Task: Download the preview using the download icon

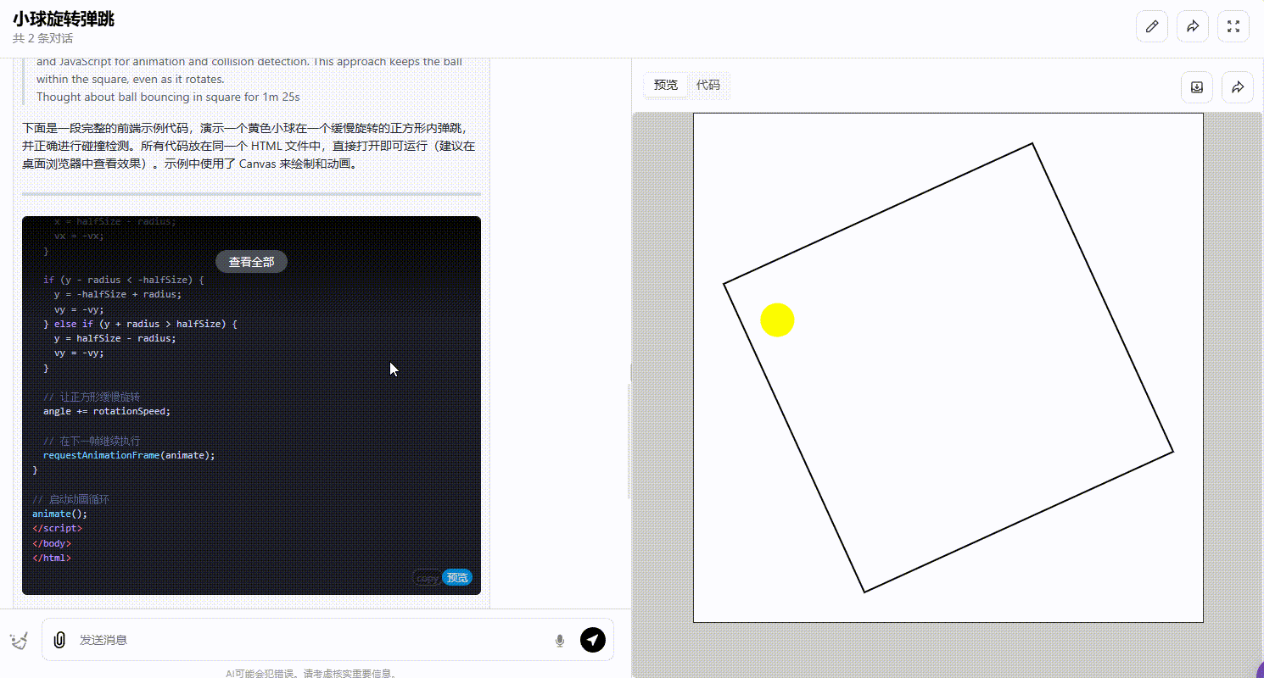Action: coord(1197,87)
